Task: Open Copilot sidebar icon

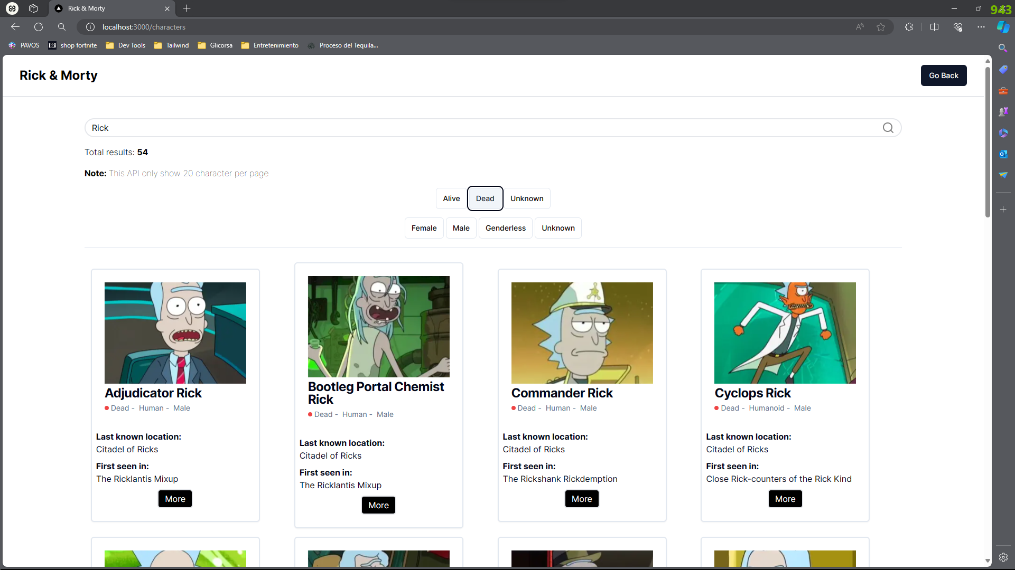Action: point(1003,27)
